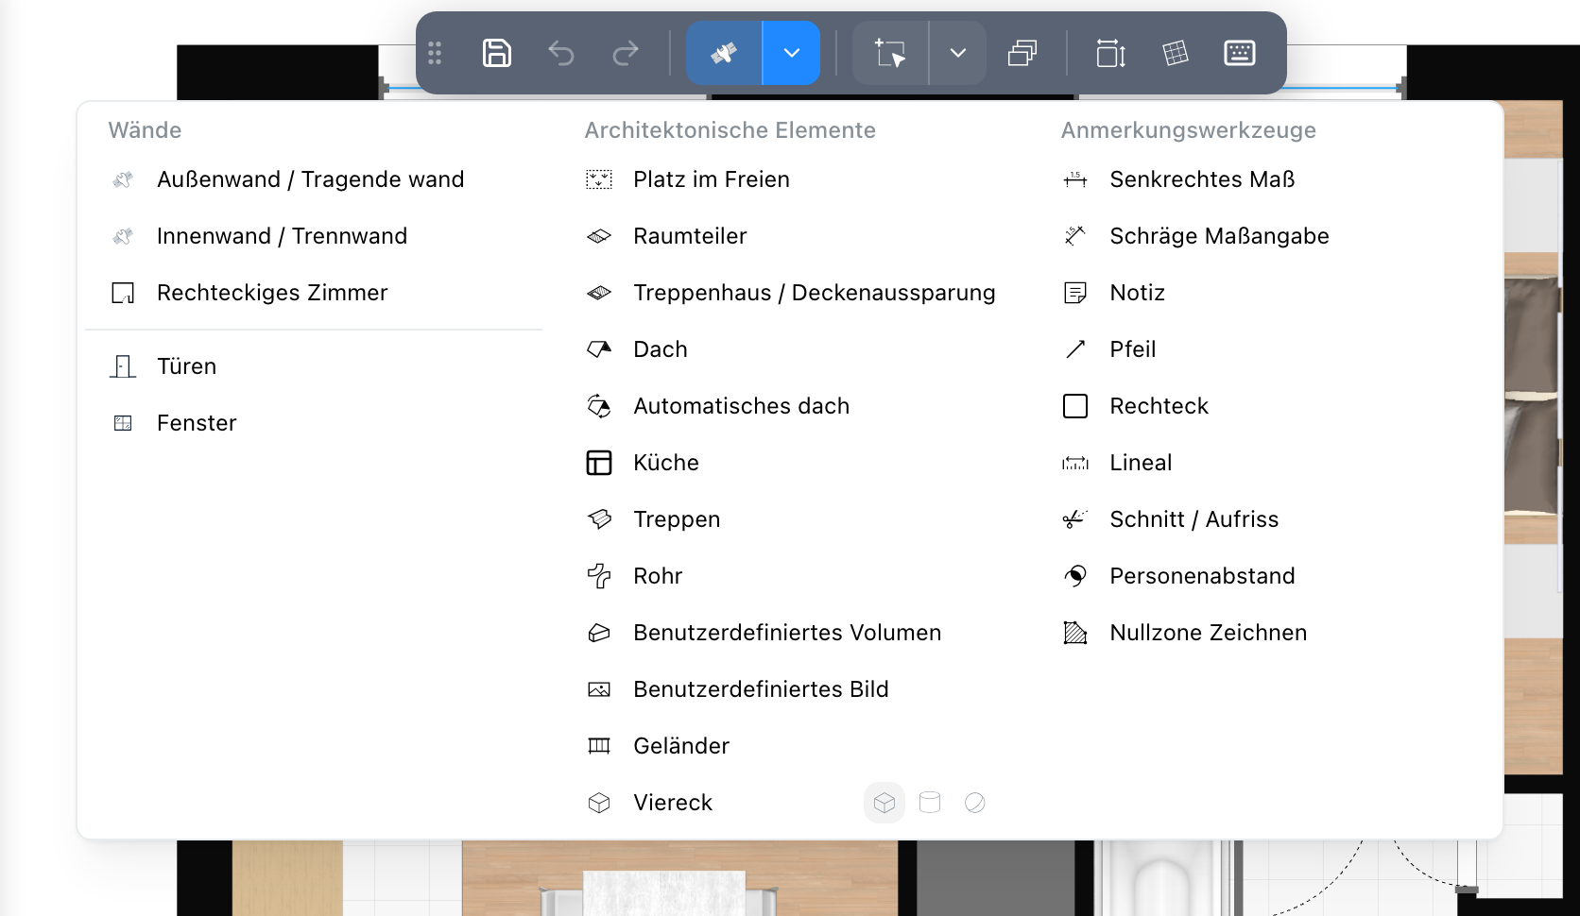This screenshot has height=916, width=1580.
Task: Open the stacked layers icon in the toolbar
Action: 1022,53
